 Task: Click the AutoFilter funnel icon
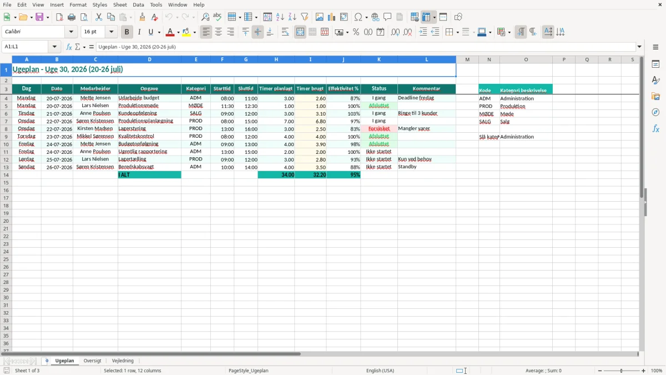(305, 17)
